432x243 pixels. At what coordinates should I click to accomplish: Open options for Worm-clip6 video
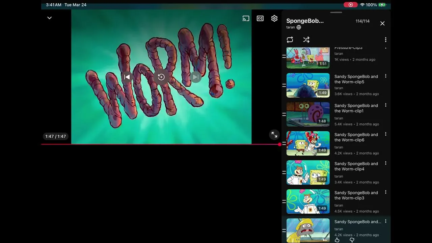click(x=385, y=134)
